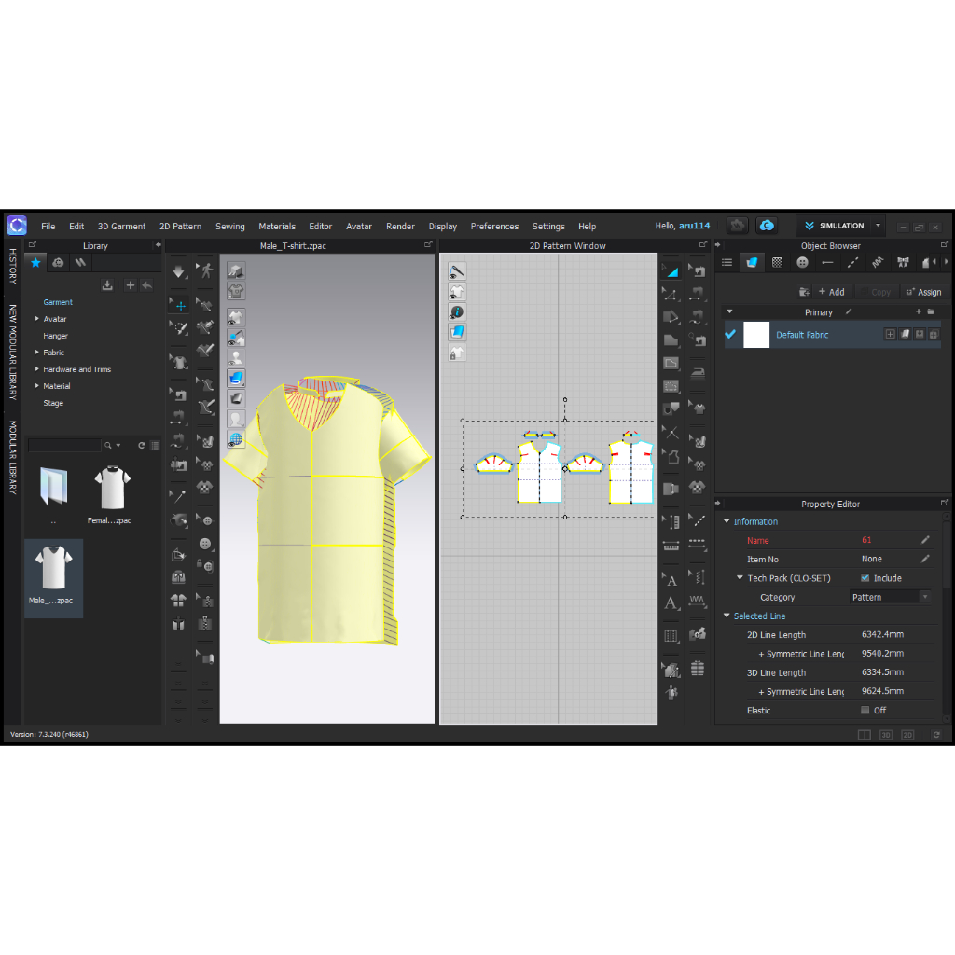955x955 pixels.
Task: Expand the Hardware and Trims tree item
Action: (x=37, y=369)
